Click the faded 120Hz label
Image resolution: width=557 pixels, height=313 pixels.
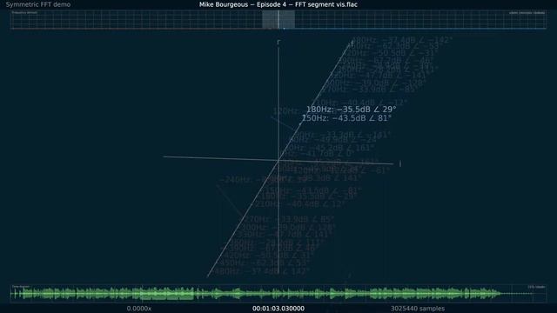click(285, 111)
